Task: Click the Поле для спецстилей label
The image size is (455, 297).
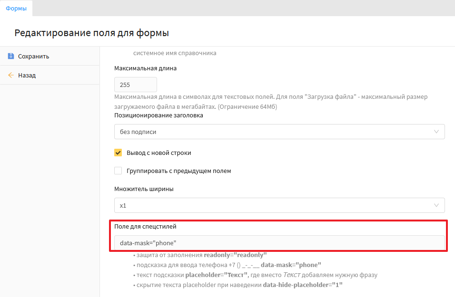Action: pos(145,226)
